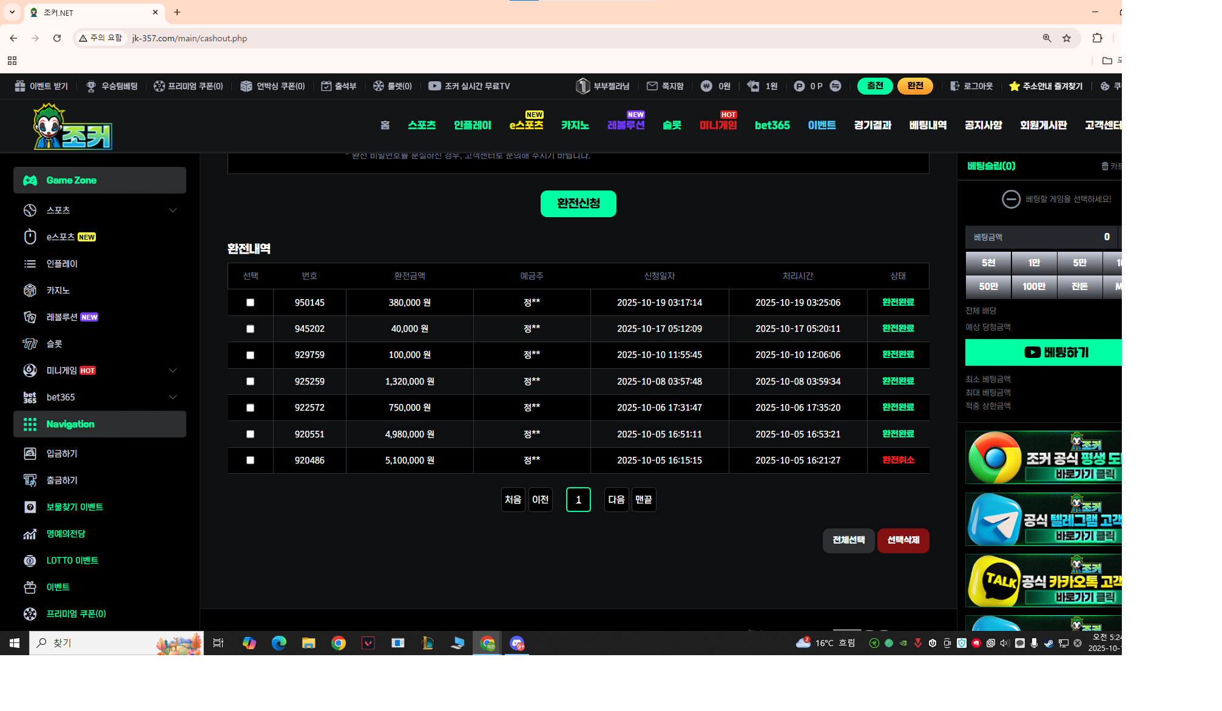Image resolution: width=1222 pixels, height=711 pixels.
Task: Bookmark this page with the star icon
Action: click(x=1066, y=38)
